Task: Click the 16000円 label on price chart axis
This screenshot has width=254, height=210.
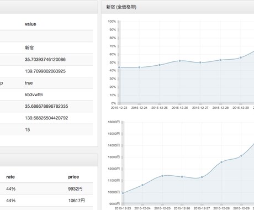Action: click(114, 122)
